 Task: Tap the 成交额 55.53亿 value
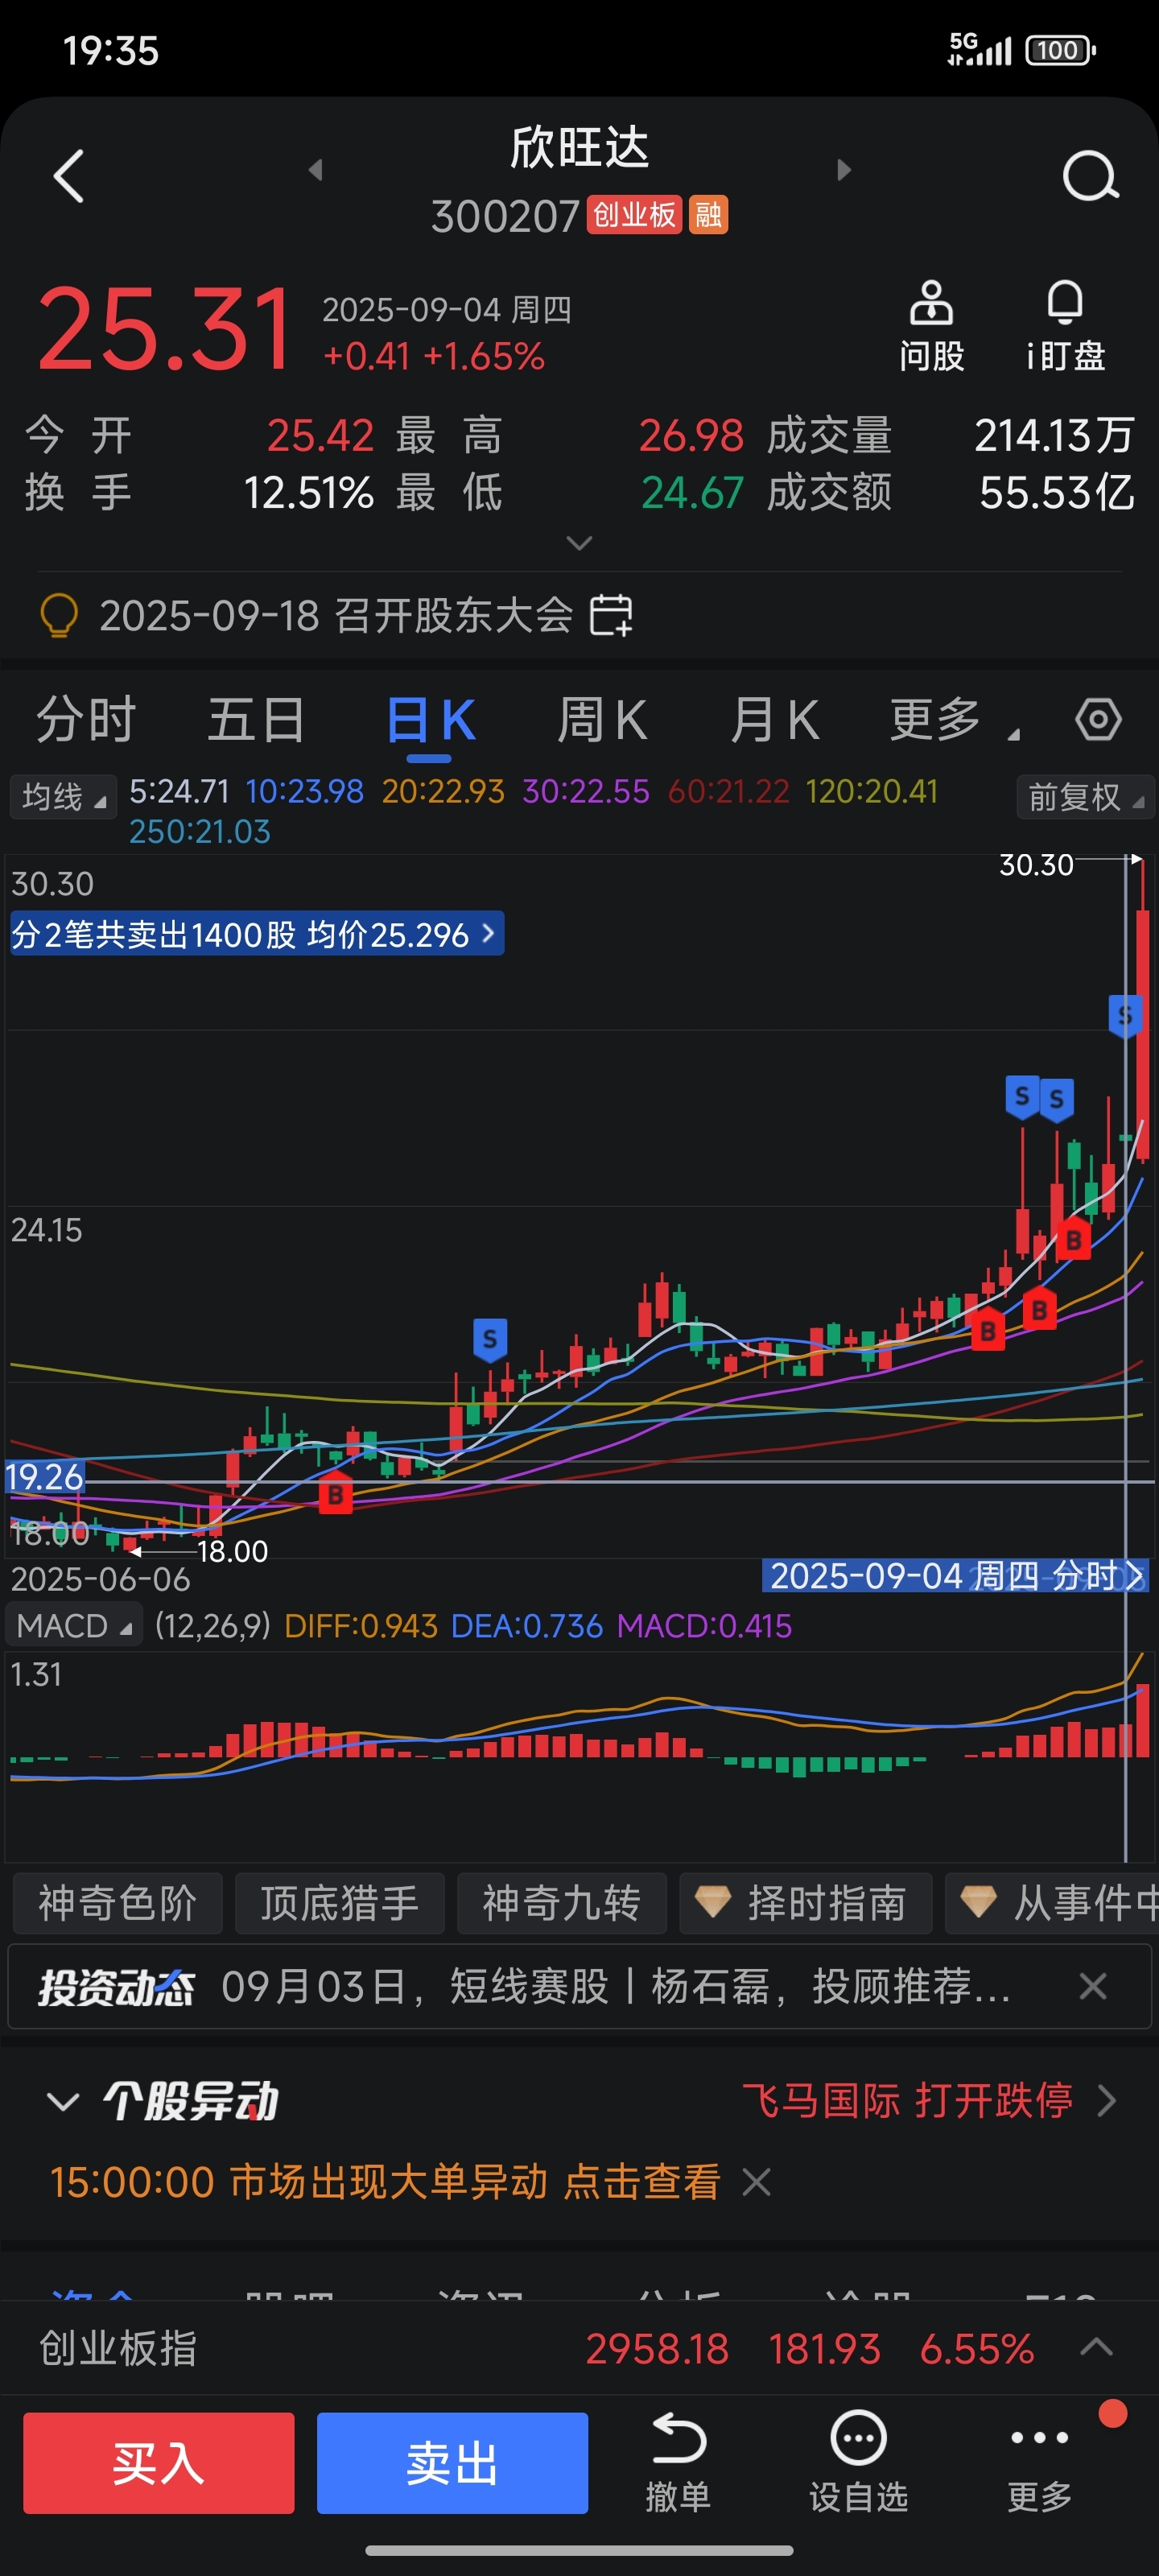[1056, 492]
